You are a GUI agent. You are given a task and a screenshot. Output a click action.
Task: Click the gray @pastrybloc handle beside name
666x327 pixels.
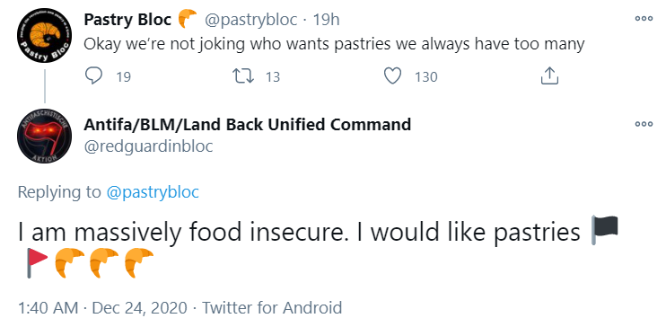click(x=251, y=20)
